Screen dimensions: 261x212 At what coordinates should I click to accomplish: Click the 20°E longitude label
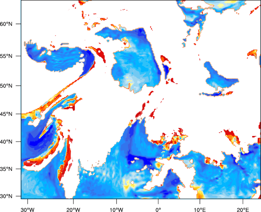tap(243, 210)
